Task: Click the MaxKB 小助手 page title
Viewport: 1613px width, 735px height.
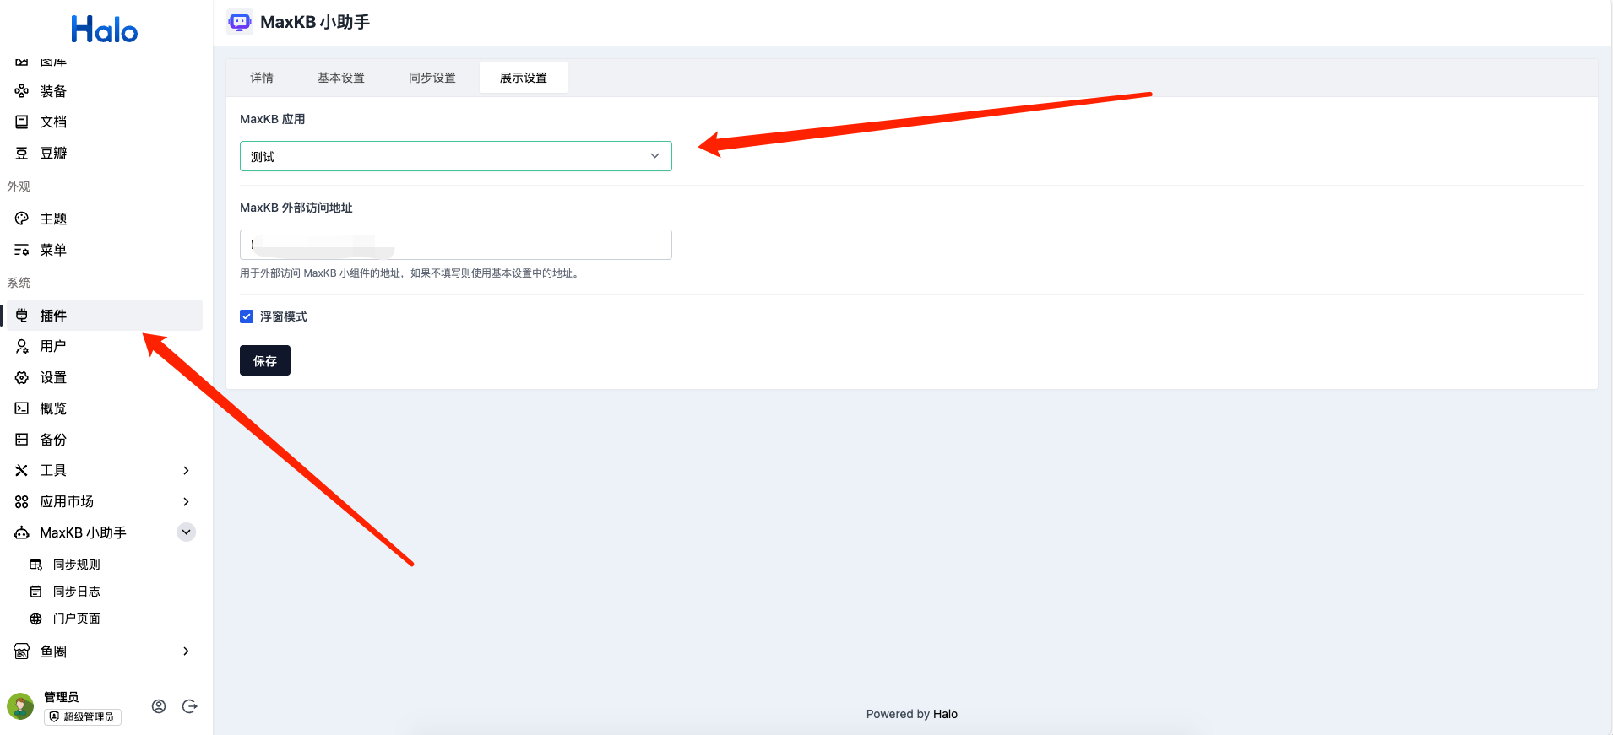Action: click(x=315, y=22)
